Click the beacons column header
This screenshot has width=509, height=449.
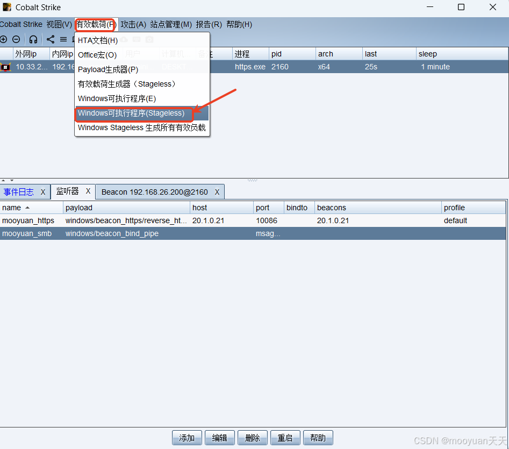point(378,208)
